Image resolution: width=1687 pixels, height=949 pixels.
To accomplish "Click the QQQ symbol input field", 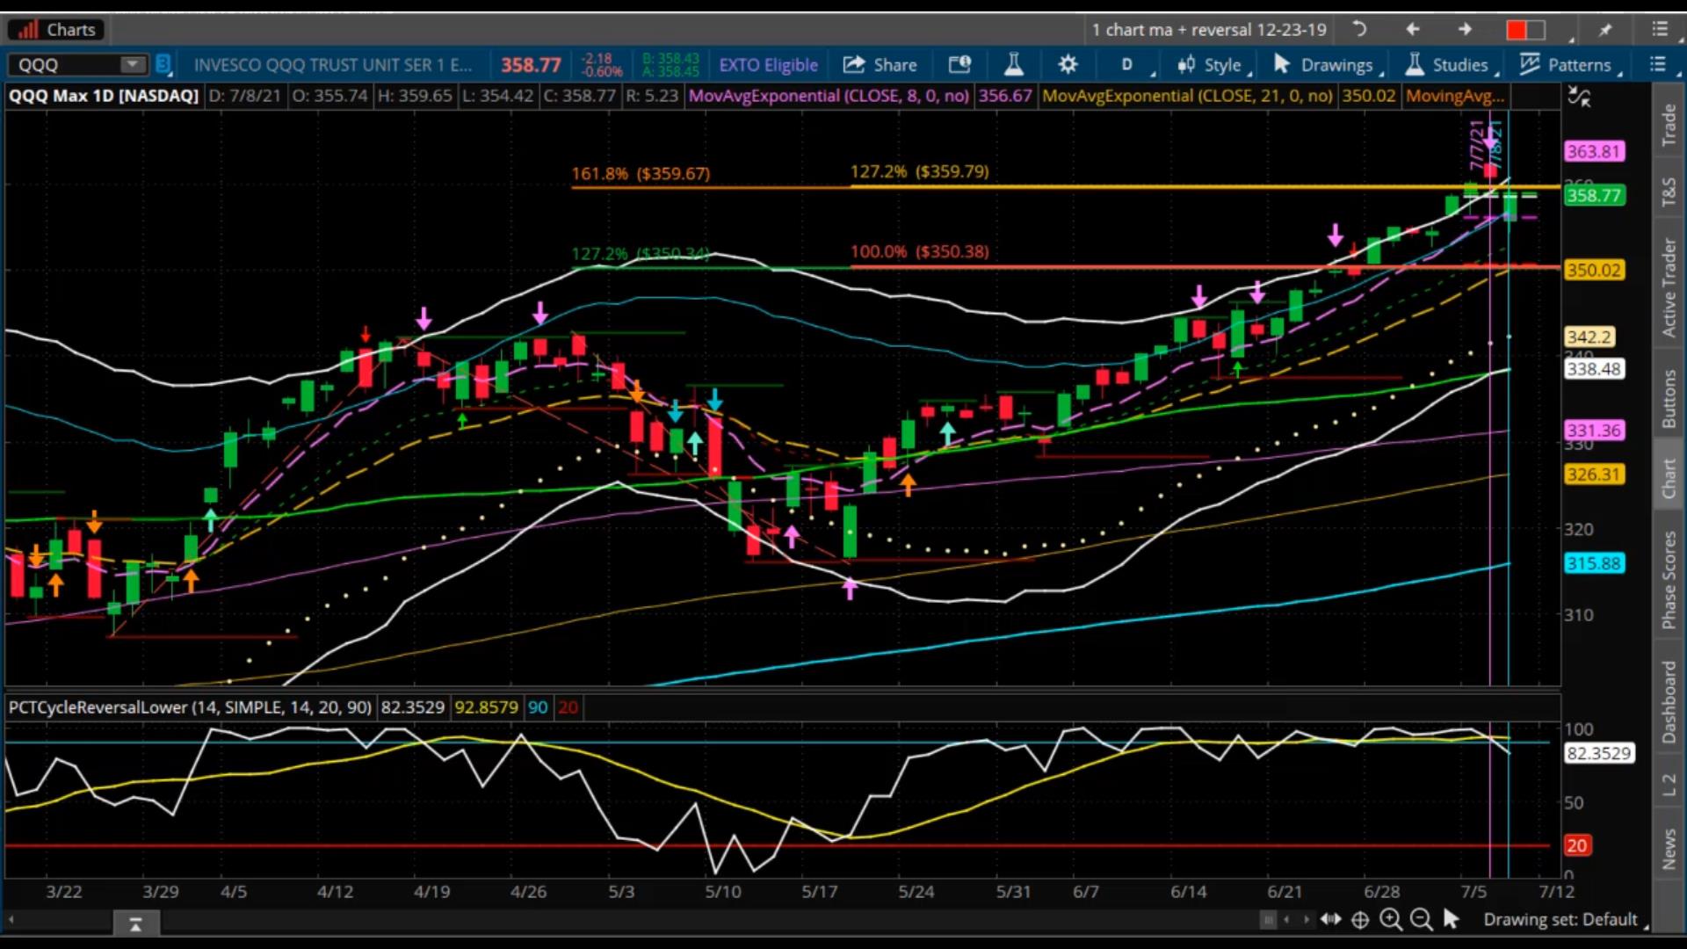I will coord(66,65).
